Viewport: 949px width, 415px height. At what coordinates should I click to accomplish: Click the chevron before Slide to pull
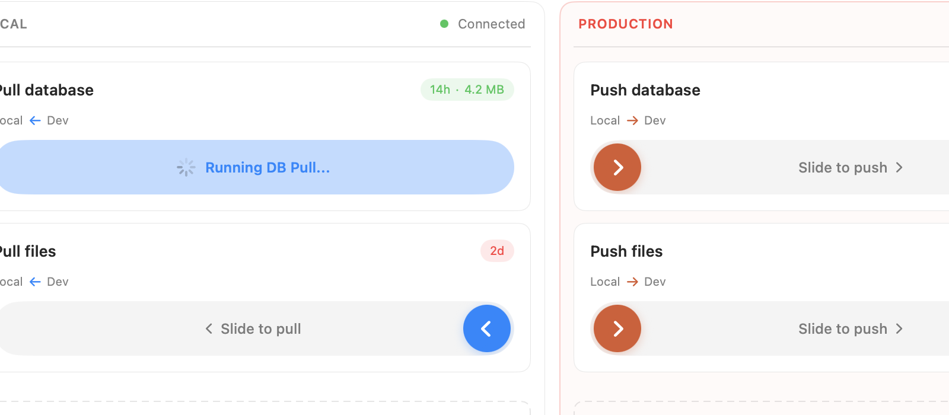pos(209,328)
